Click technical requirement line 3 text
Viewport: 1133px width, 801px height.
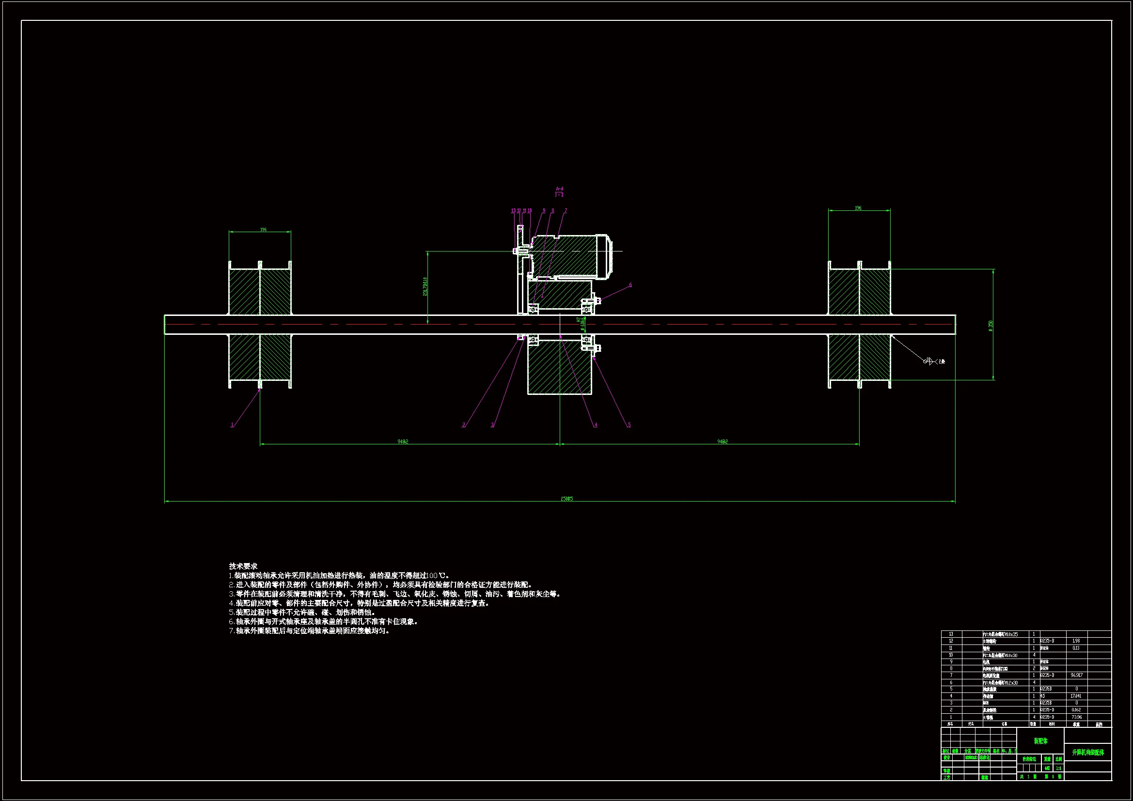click(x=395, y=594)
